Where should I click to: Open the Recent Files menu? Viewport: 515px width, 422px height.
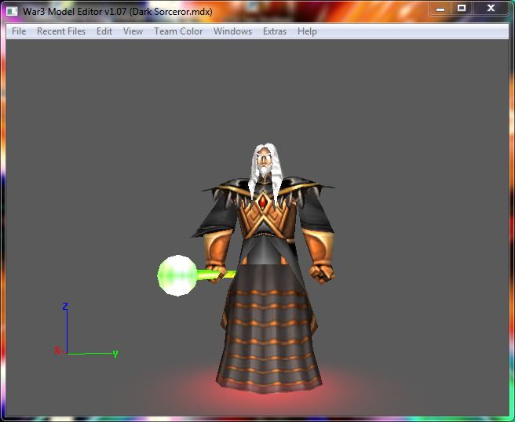(x=61, y=31)
